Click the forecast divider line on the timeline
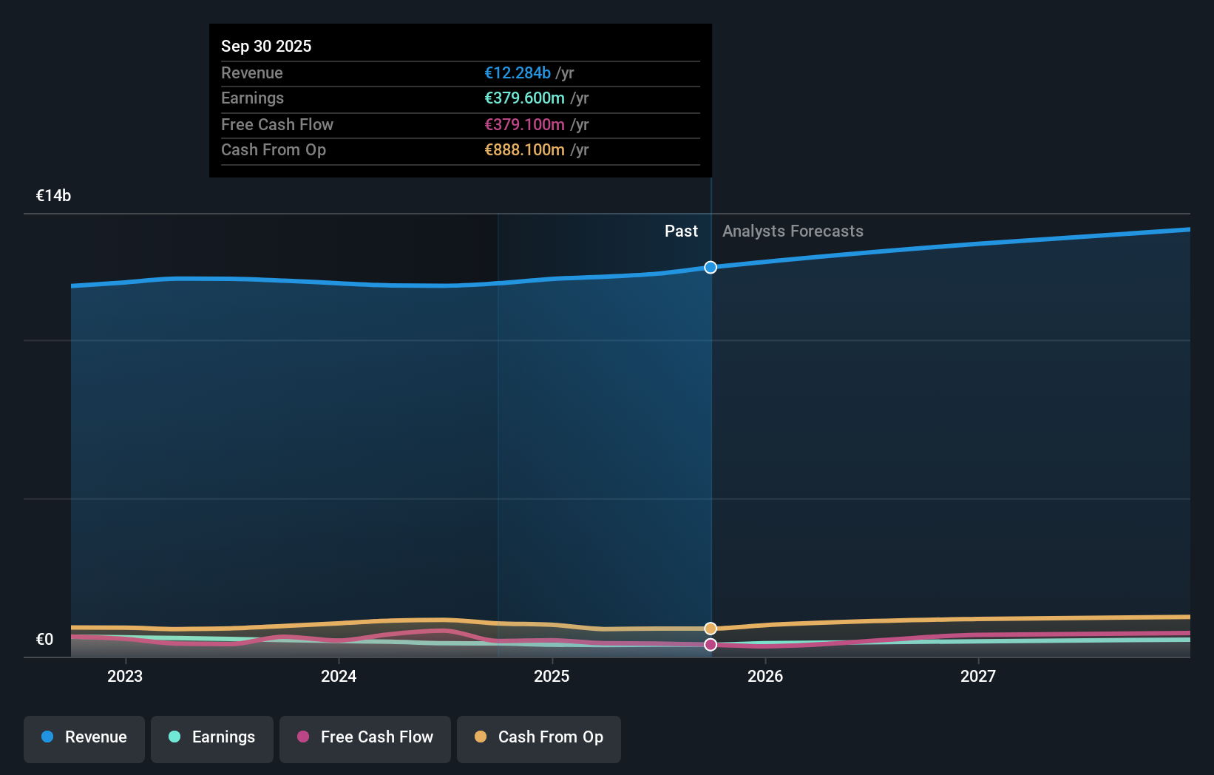Screen dimensions: 1214x775 [x=711, y=444]
